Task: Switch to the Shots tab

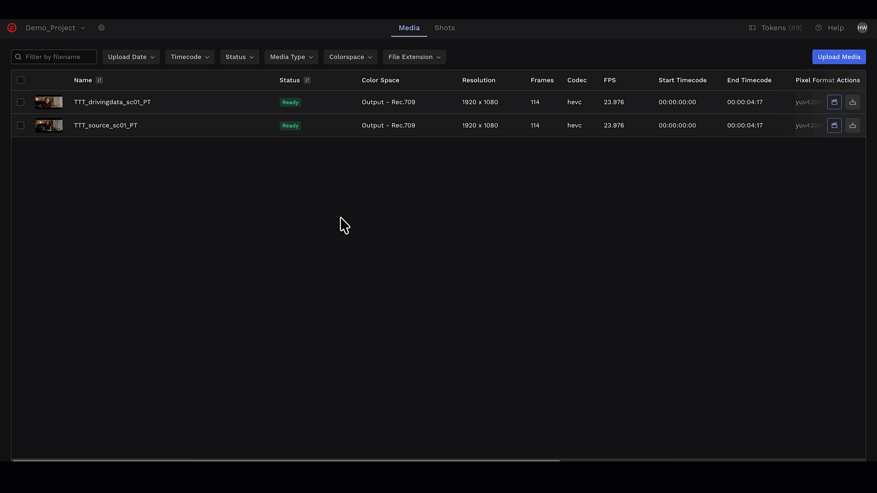Action: [444, 28]
